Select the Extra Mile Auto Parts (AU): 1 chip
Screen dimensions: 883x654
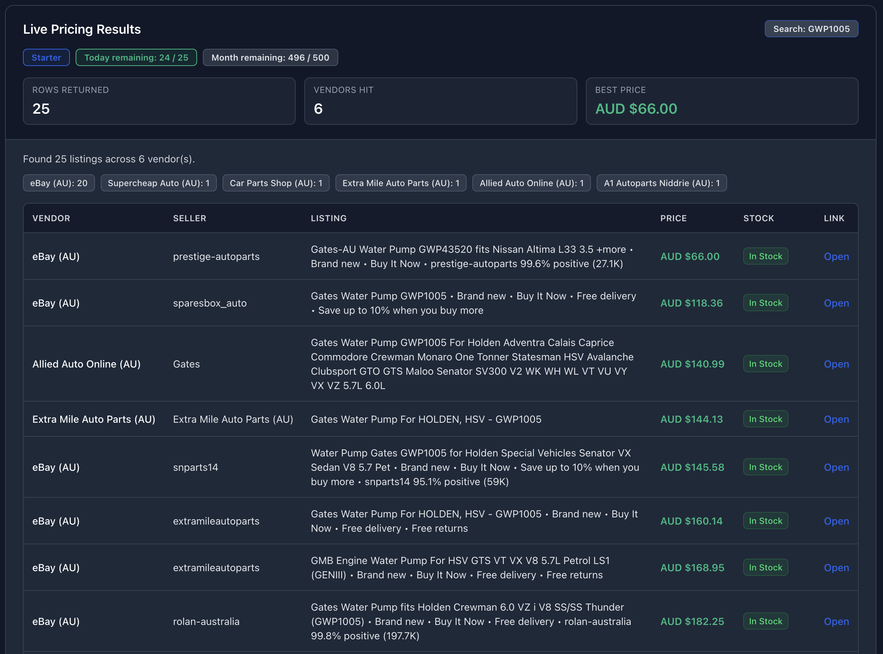(401, 183)
